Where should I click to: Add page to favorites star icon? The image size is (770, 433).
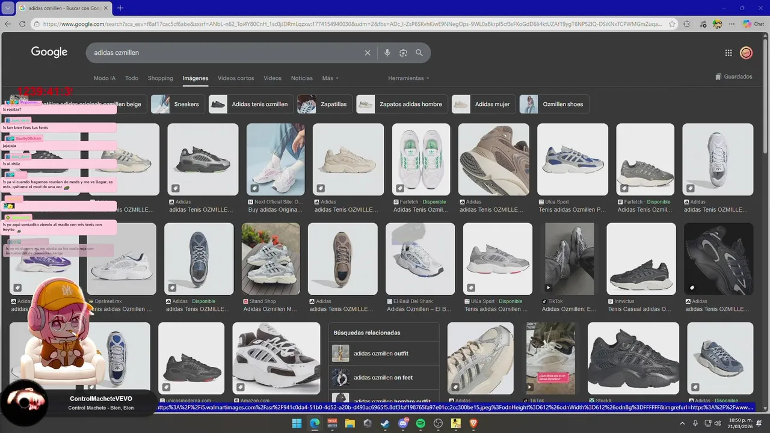(x=671, y=24)
